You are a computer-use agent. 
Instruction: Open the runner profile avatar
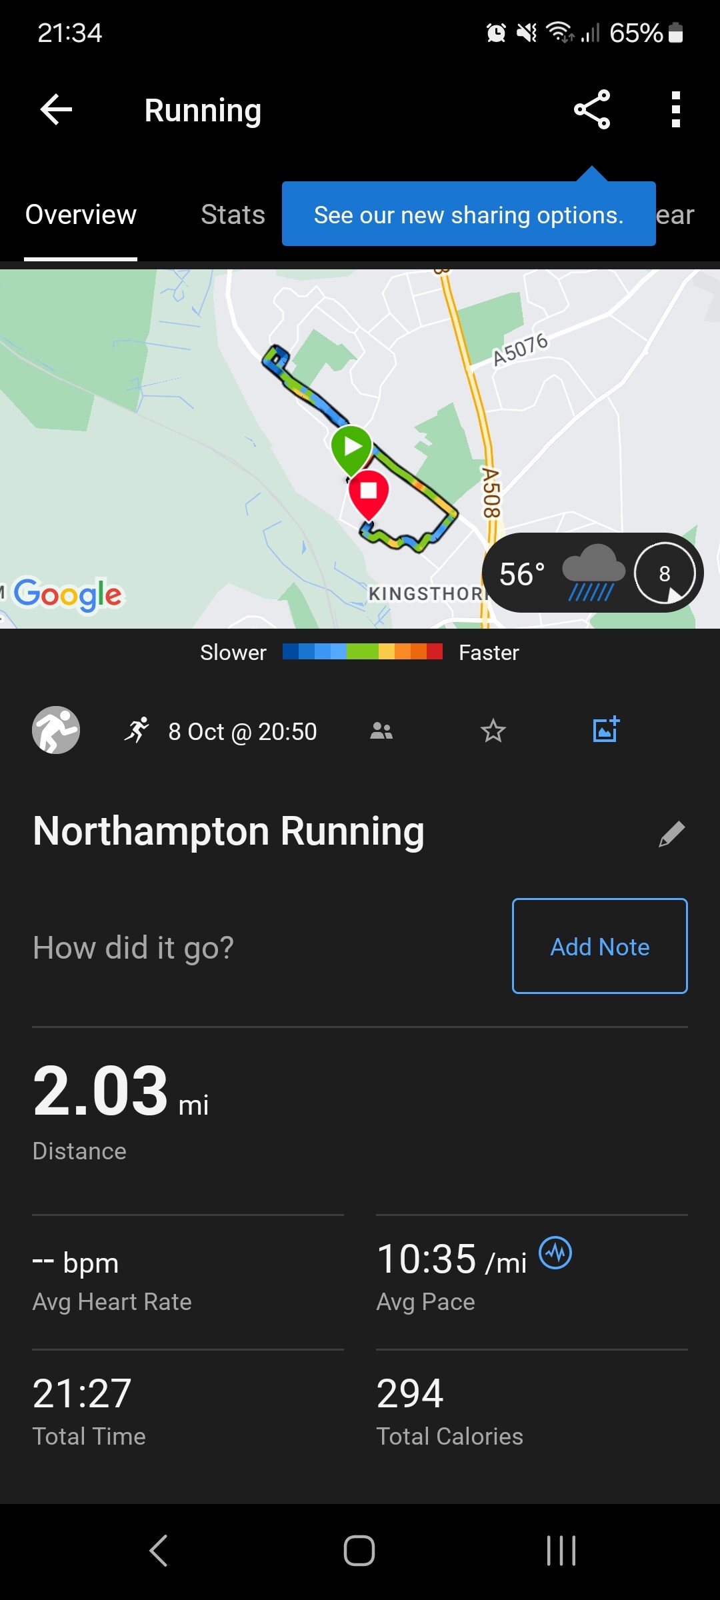click(x=56, y=730)
